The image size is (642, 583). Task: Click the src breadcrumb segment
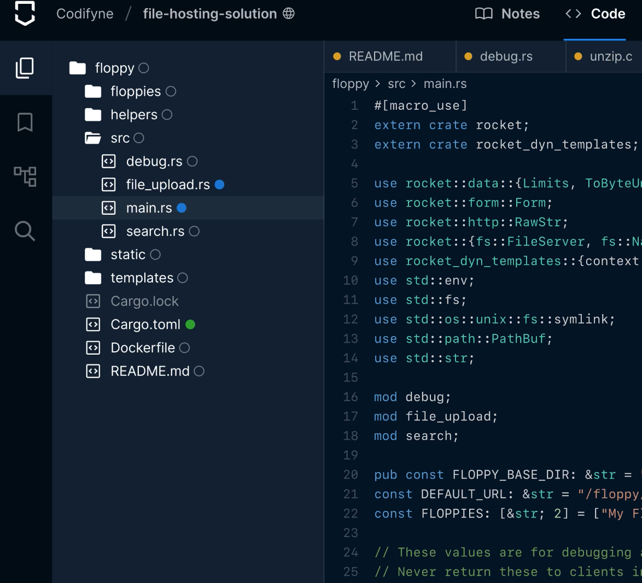396,84
